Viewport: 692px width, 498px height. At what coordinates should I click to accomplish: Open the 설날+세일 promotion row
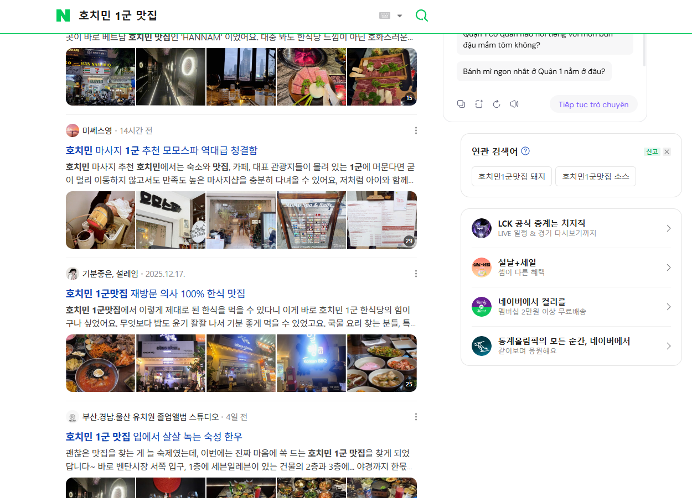pyautogui.click(x=571, y=267)
